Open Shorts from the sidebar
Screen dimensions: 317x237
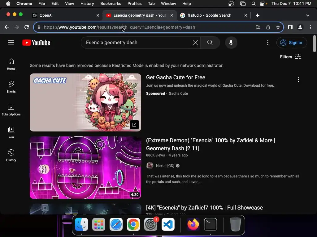[x=11, y=87]
